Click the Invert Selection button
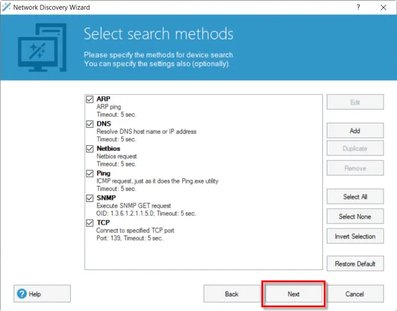 click(x=355, y=236)
